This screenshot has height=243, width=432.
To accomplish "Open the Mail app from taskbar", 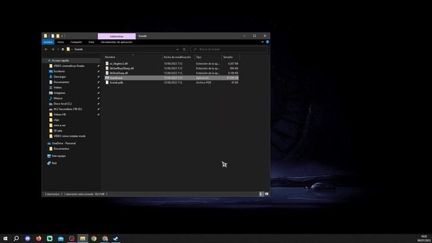I will pos(61,238).
